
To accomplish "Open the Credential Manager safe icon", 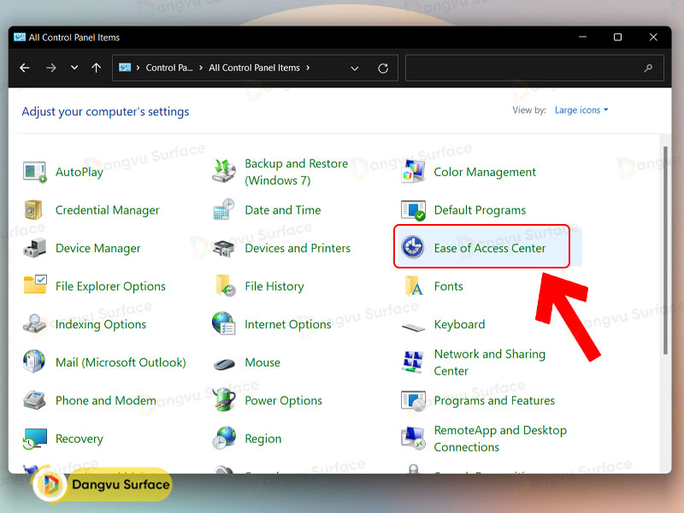I will (x=34, y=210).
